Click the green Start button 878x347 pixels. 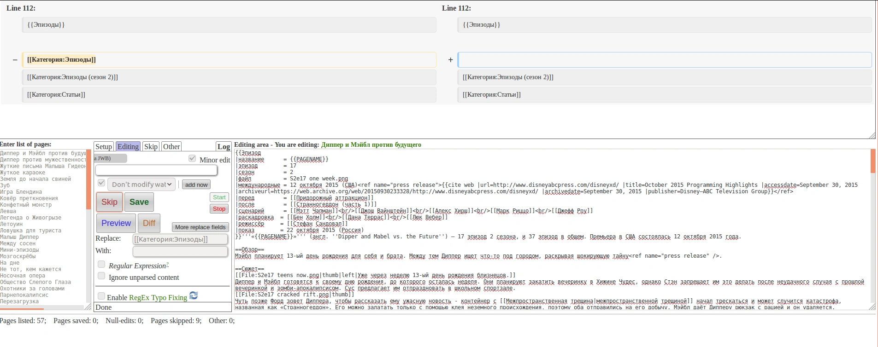(219, 197)
